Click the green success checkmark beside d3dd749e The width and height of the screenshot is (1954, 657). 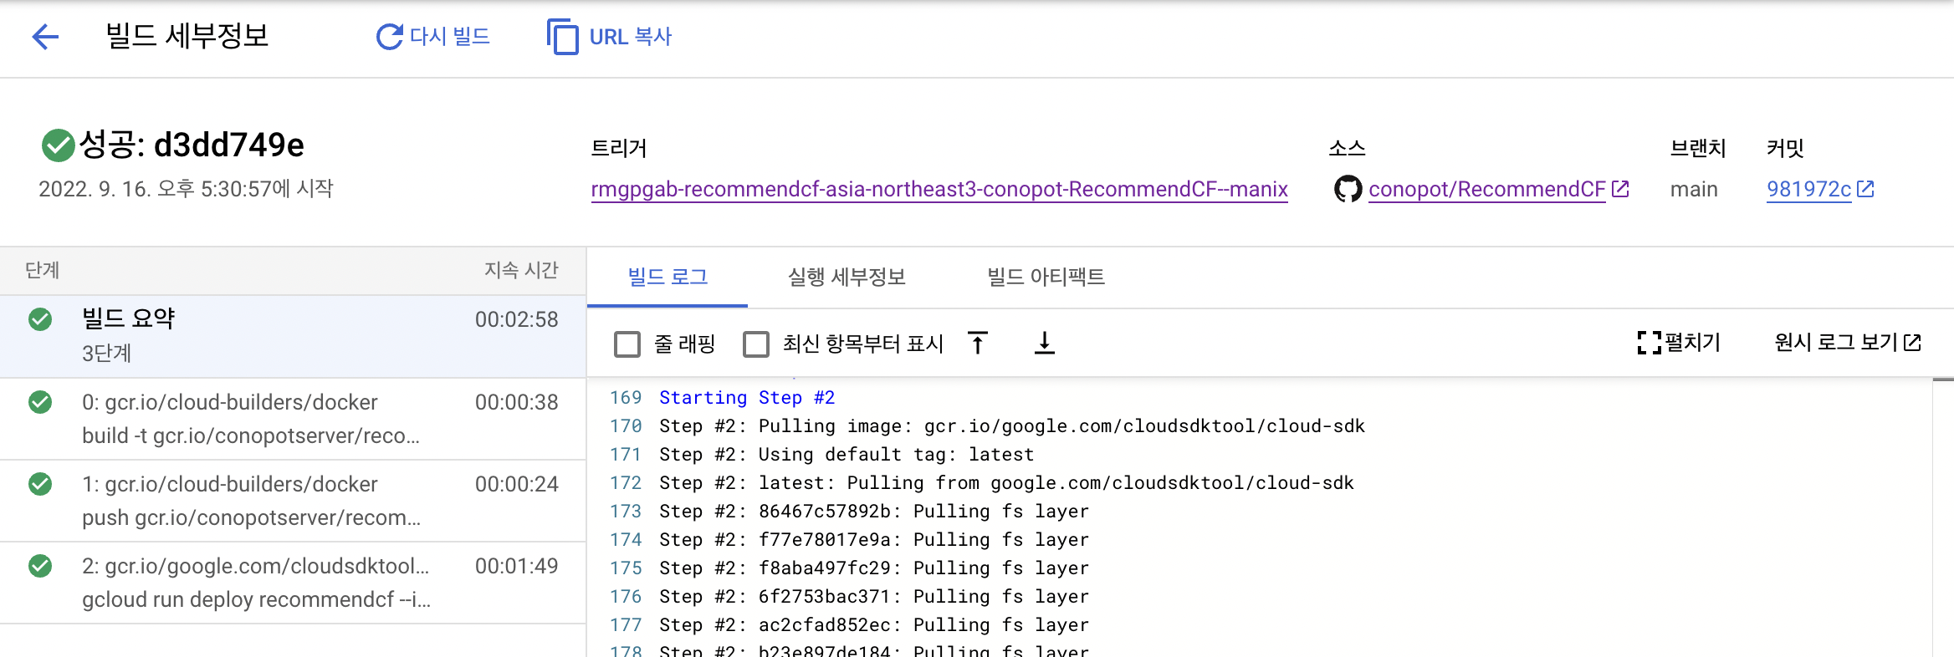(x=58, y=145)
